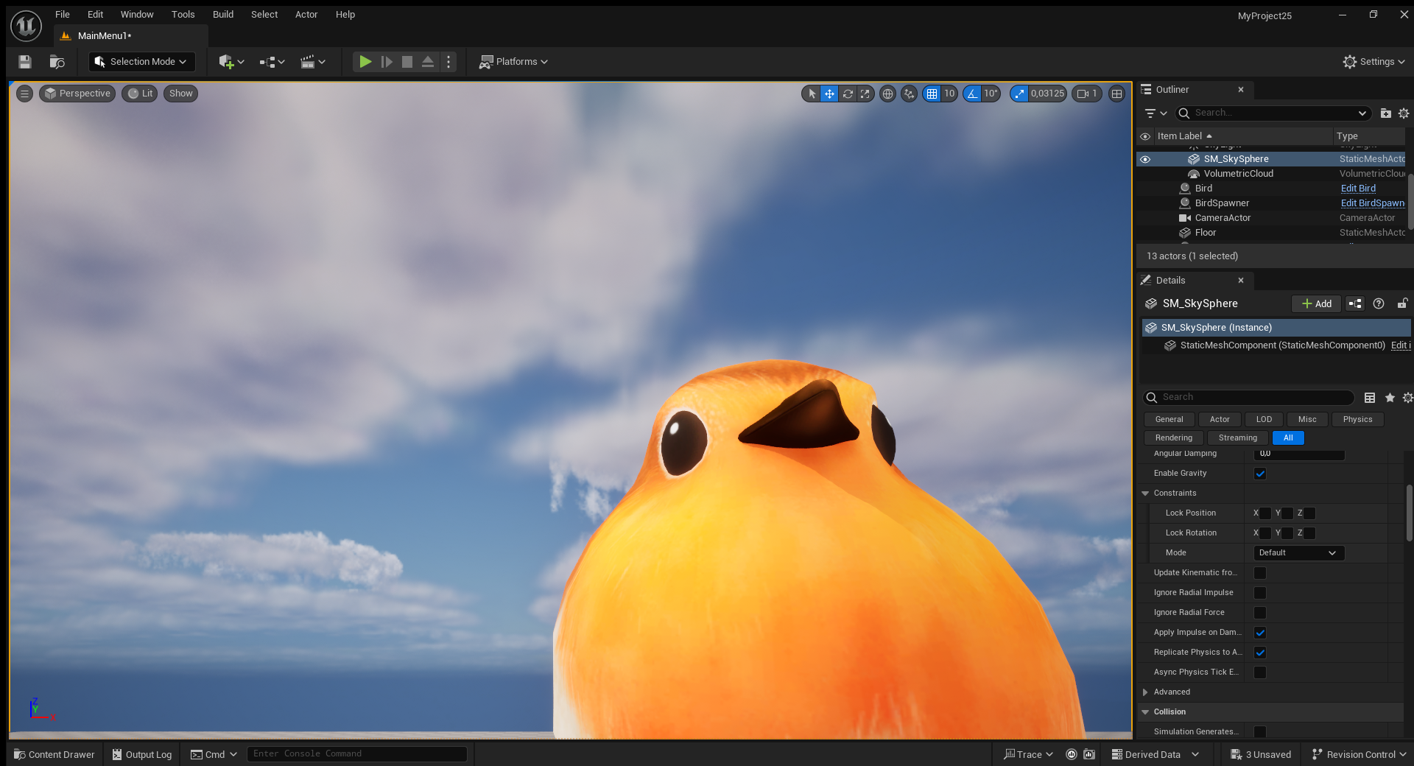Toggle rotation angle snapping
1414x766 pixels.
coord(972,94)
